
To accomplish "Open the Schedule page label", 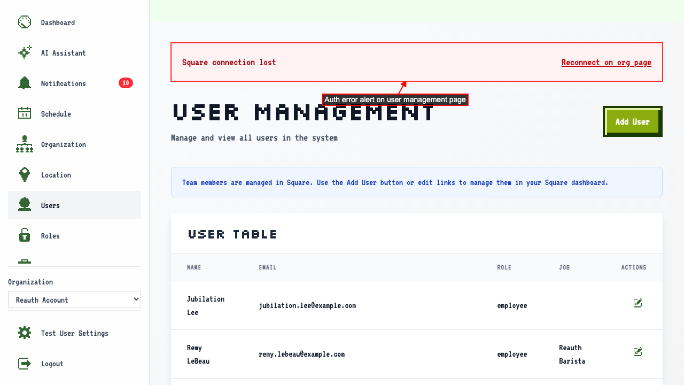I will pos(56,114).
